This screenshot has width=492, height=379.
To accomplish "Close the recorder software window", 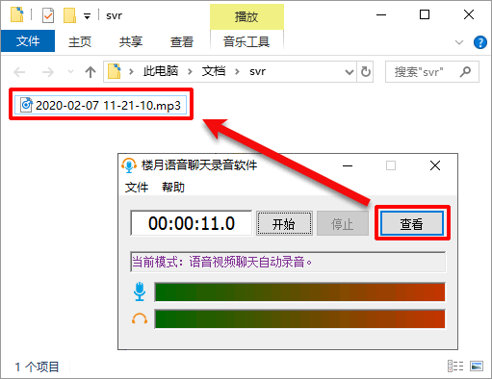I will coord(435,165).
